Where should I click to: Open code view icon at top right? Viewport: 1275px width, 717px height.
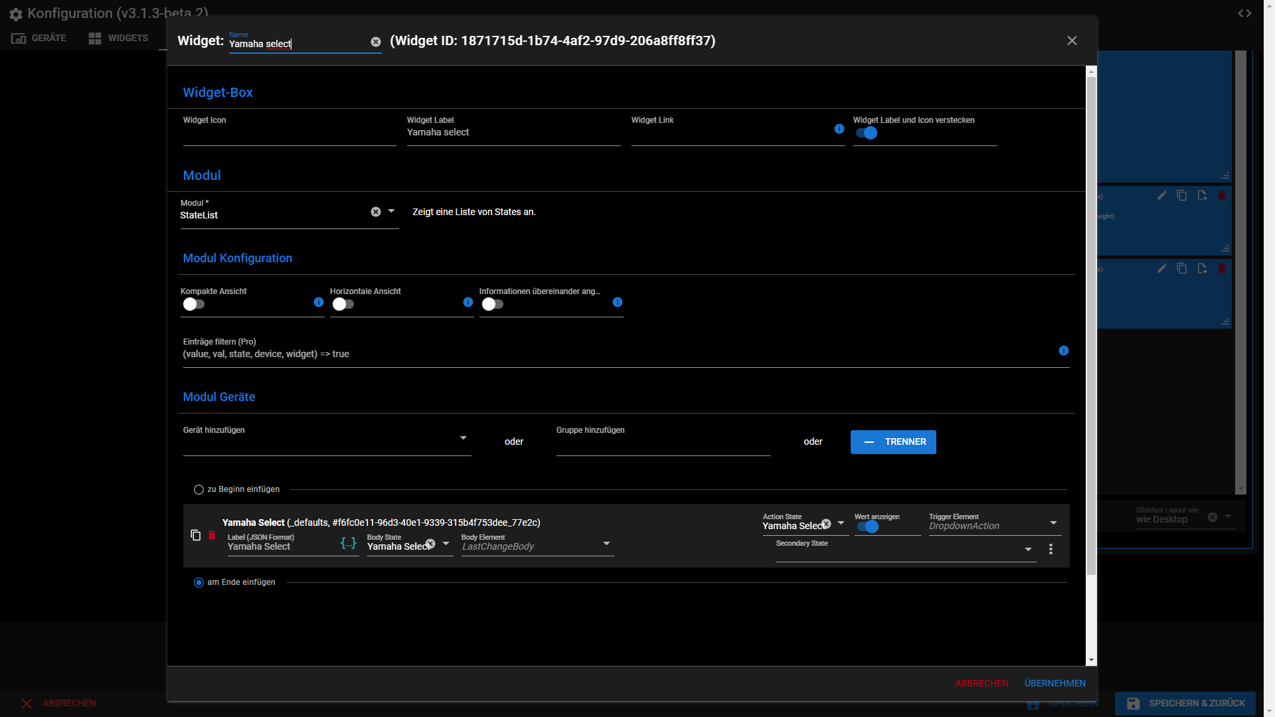click(1244, 13)
